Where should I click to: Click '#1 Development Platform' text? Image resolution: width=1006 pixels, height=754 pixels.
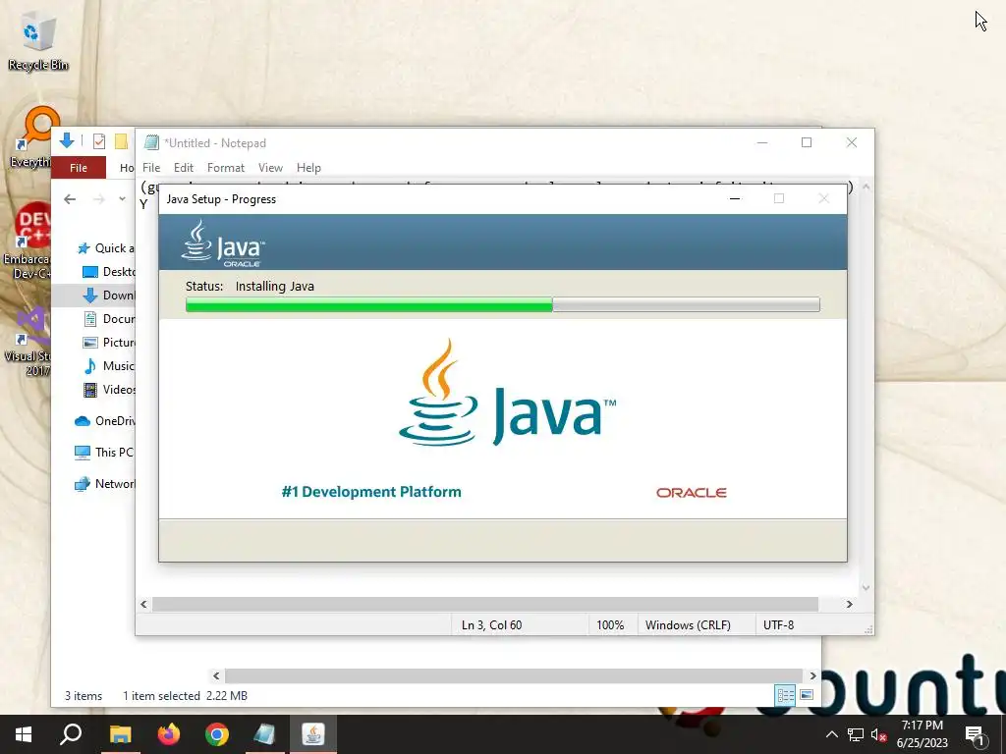(x=371, y=492)
